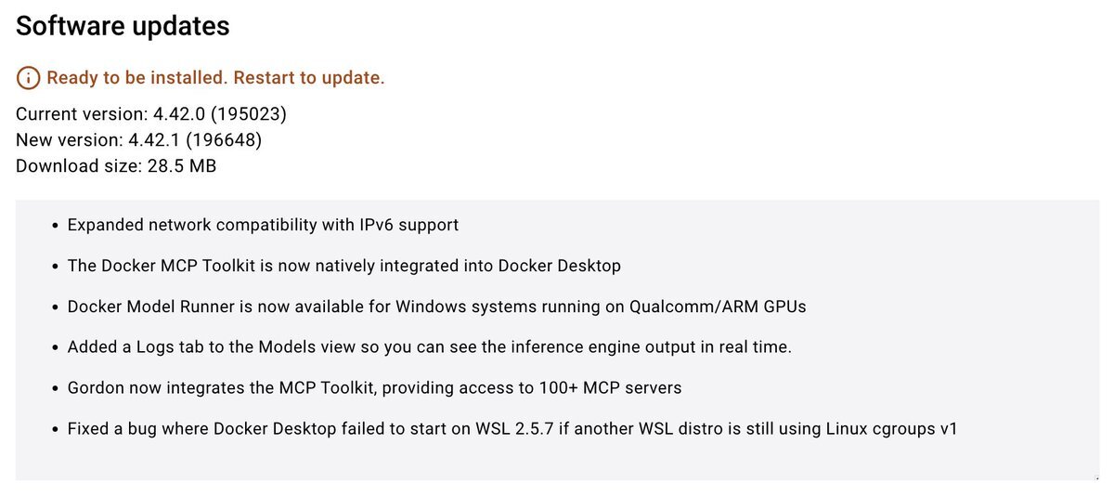The height and width of the screenshot is (496, 1114).
Task: Click the Docker Model Runner release note
Action: 437,307
